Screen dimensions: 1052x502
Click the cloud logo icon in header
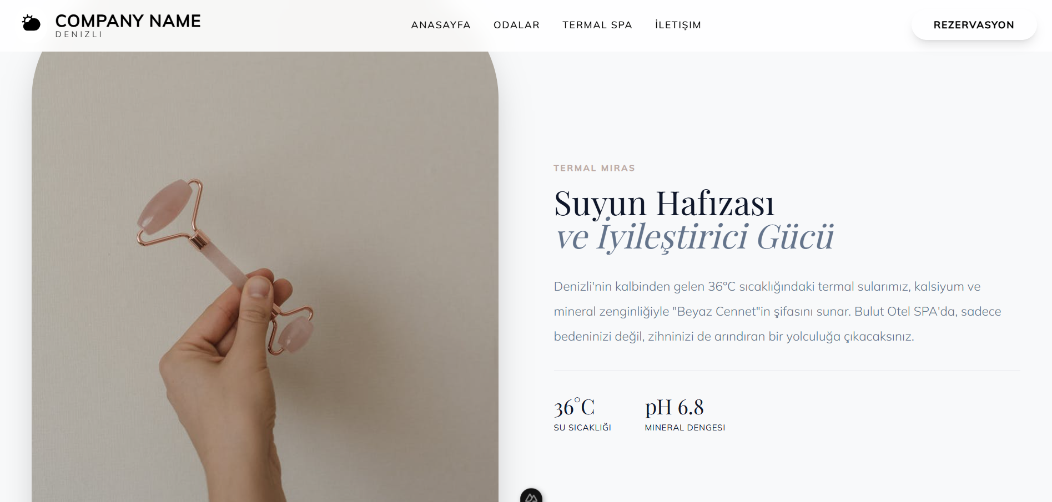coord(31,23)
